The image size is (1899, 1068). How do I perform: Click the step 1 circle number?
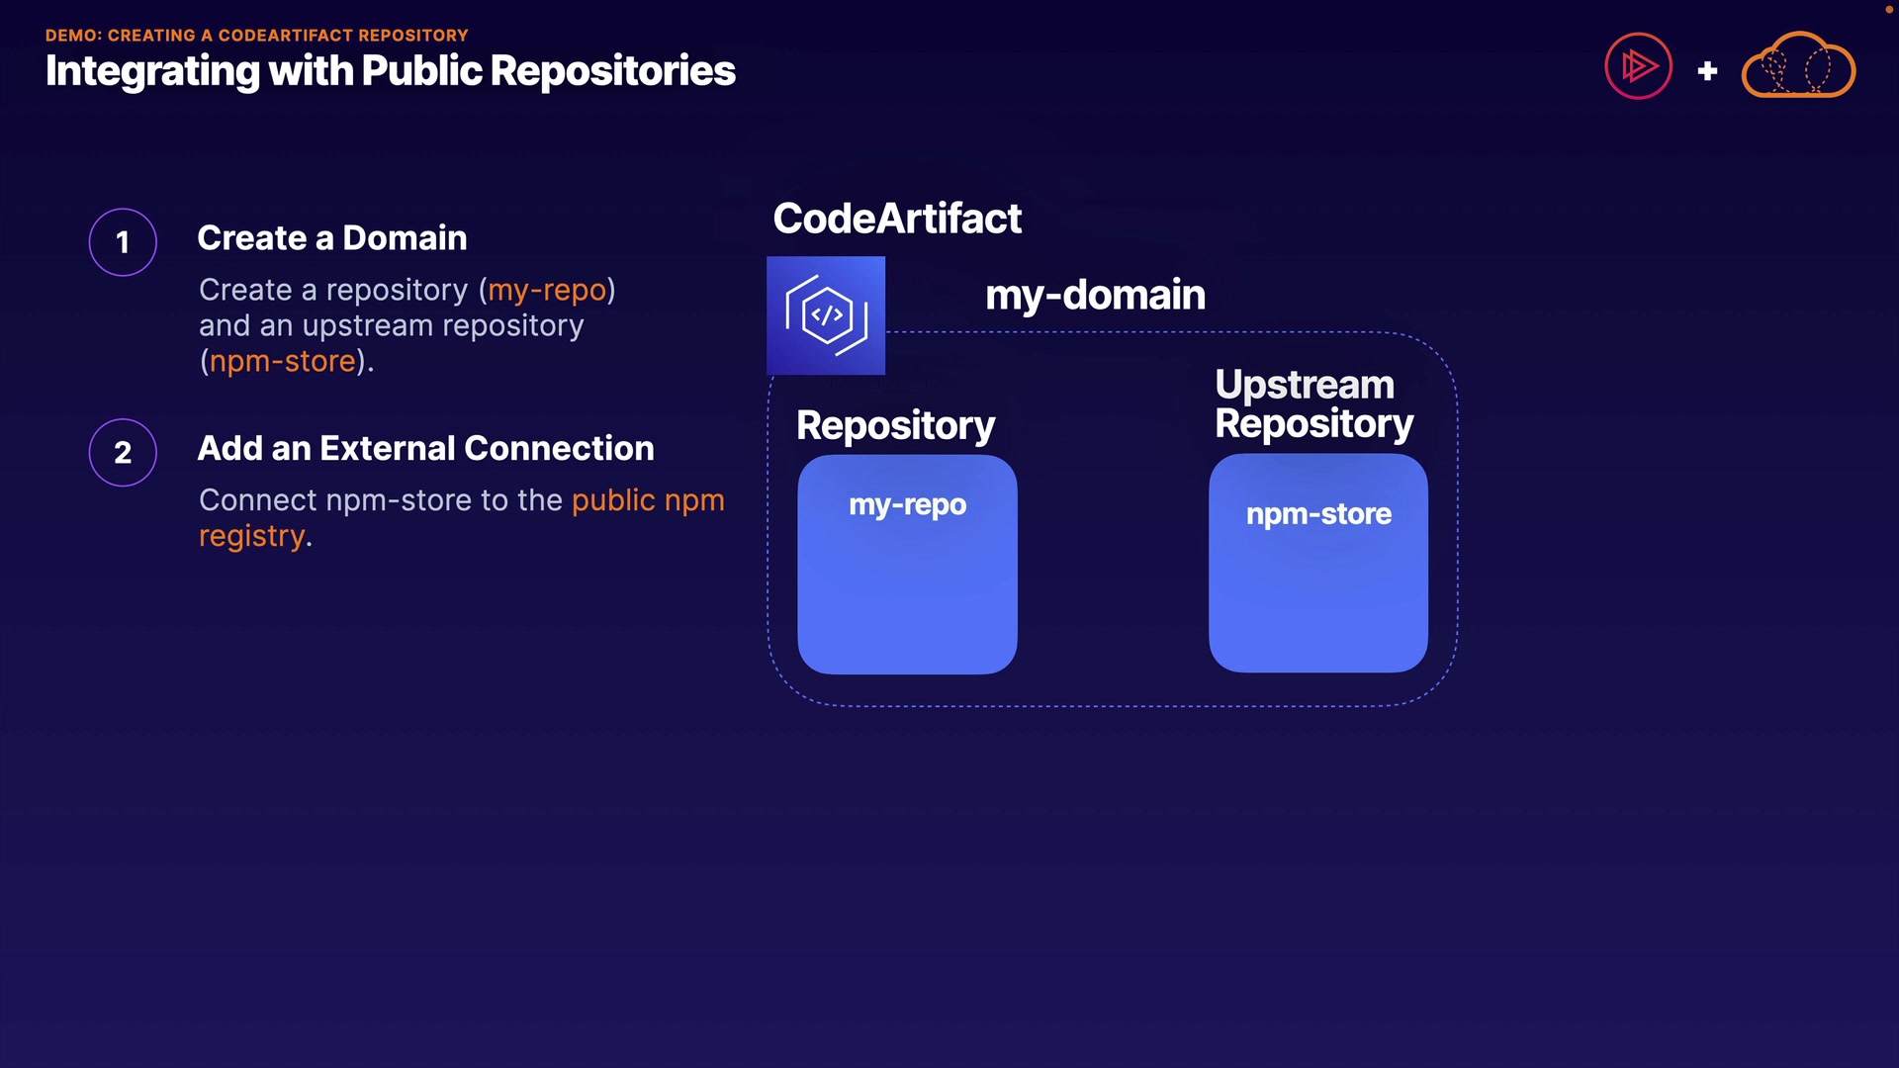click(123, 242)
